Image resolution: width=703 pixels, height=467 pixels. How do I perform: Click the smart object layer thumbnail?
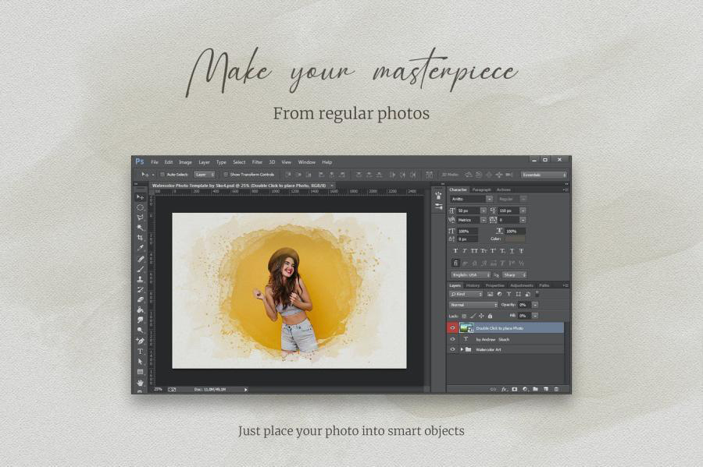click(x=466, y=328)
